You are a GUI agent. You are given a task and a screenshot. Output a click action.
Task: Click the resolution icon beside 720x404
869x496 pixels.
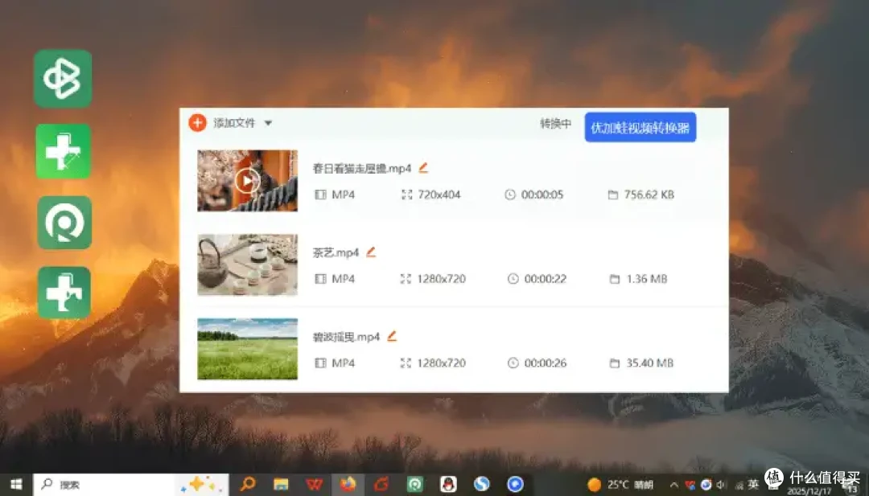coord(407,195)
